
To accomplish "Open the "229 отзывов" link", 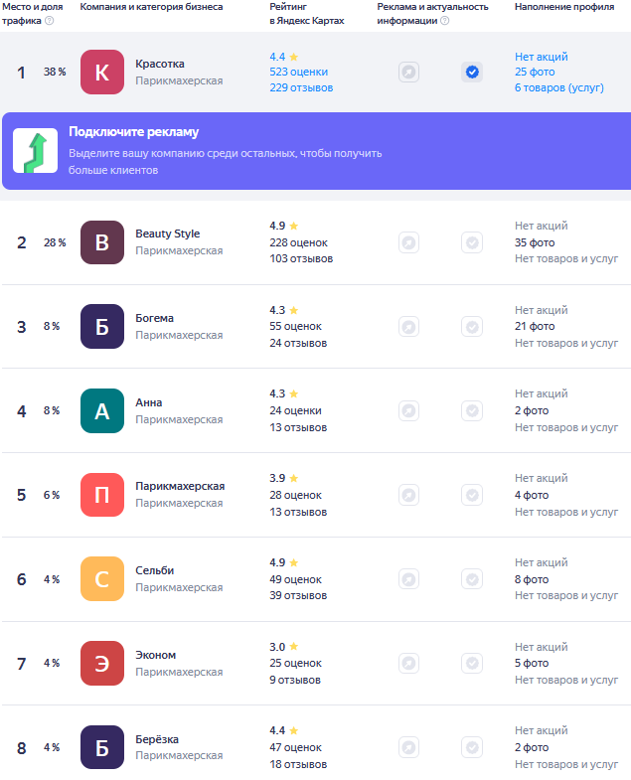I will [301, 87].
